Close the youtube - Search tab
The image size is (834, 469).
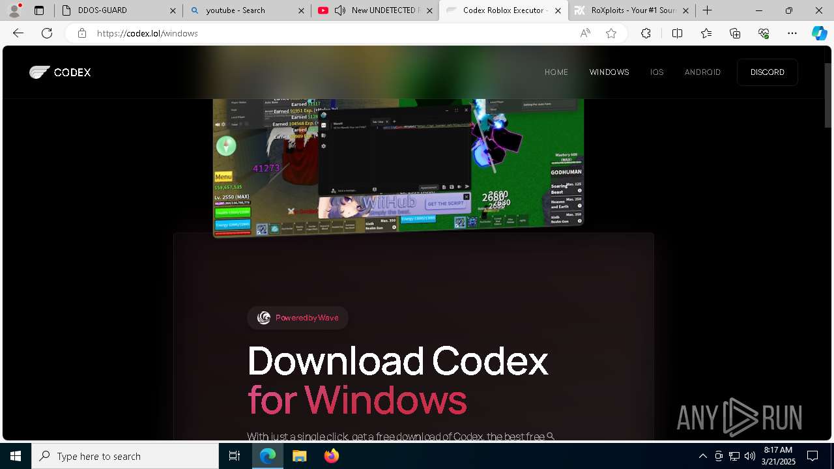tap(301, 10)
